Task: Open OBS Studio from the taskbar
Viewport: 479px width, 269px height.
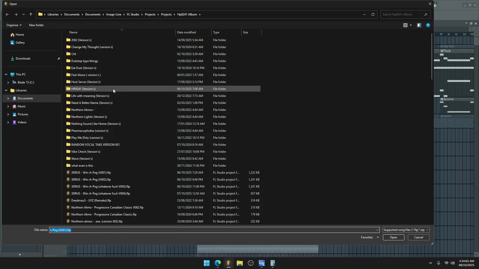Action: 251,263
